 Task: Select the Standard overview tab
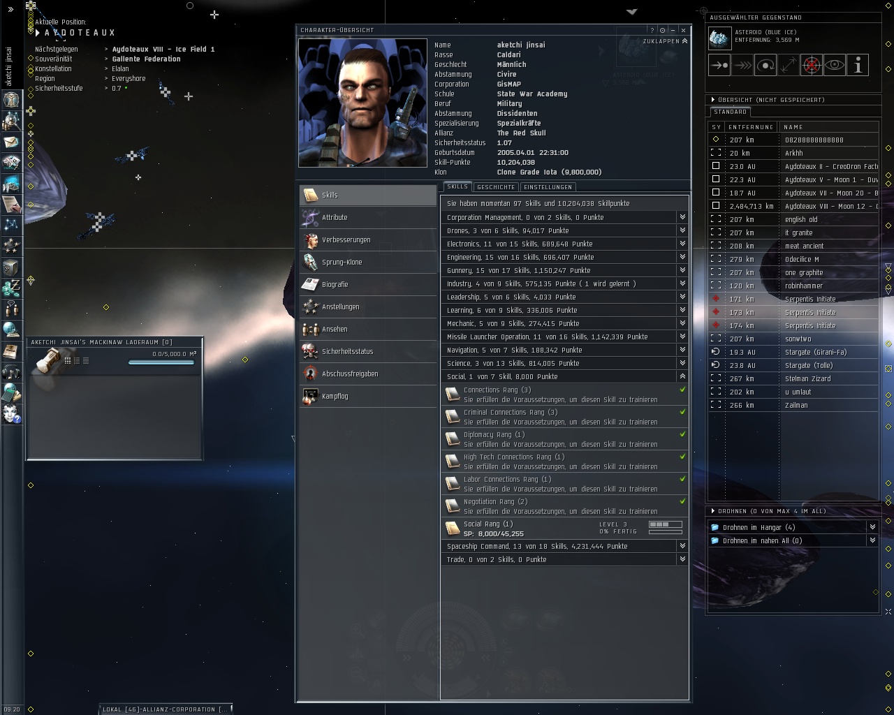731,112
